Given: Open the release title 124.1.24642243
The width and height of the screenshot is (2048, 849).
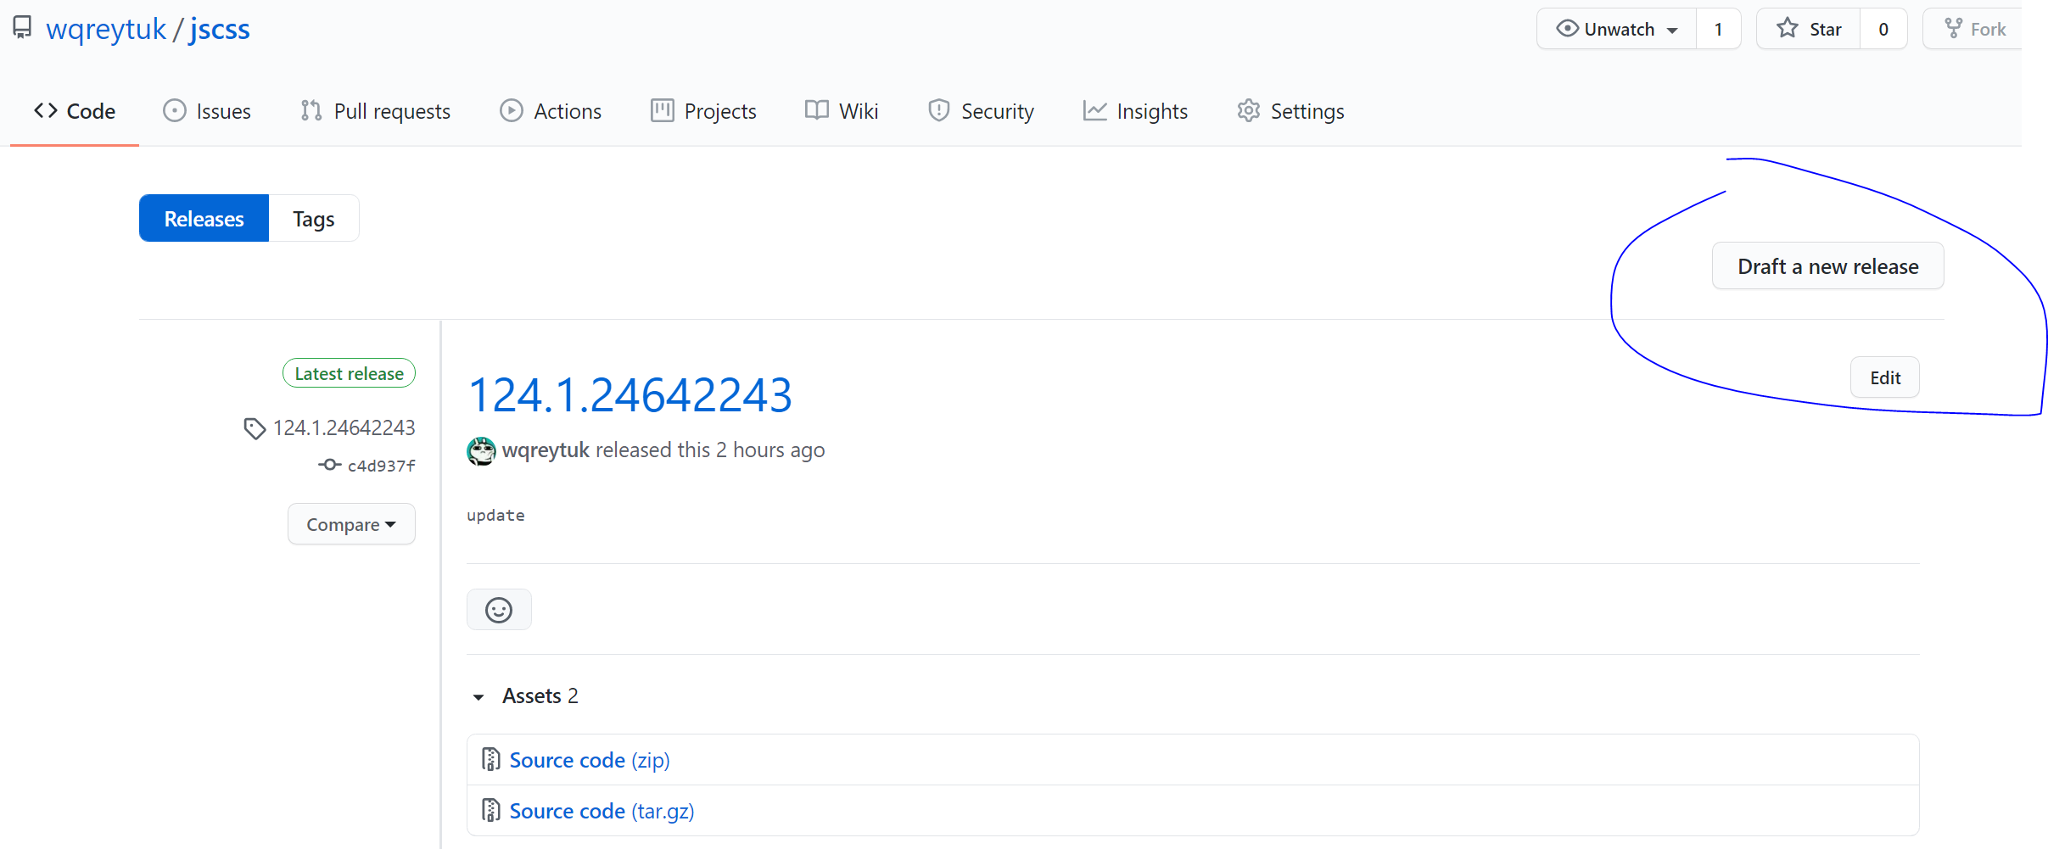Looking at the screenshot, I should click(x=630, y=395).
